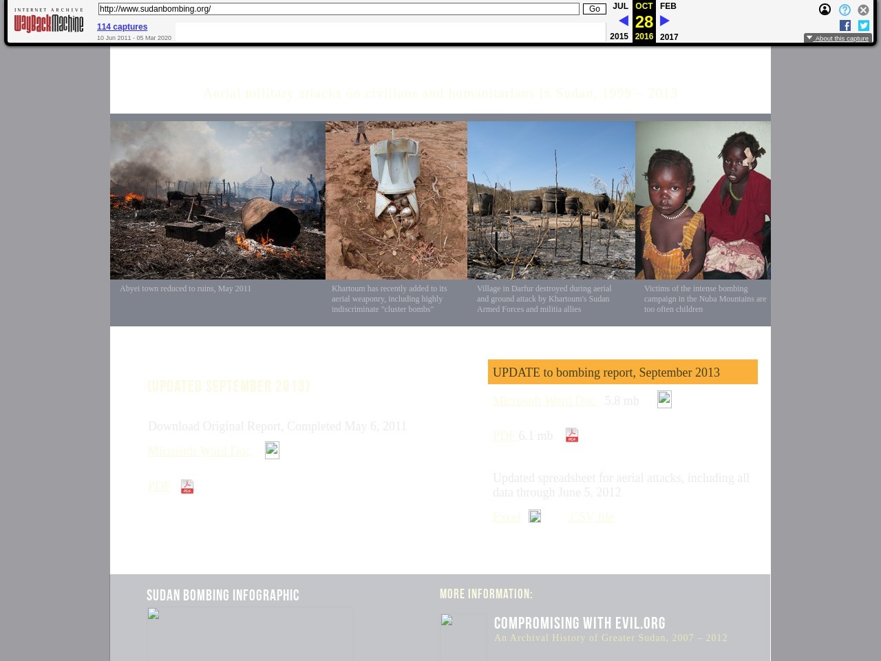Open the Wayback help question icon
The width and height of the screenshot is (881, 661).
coord(845,10)
